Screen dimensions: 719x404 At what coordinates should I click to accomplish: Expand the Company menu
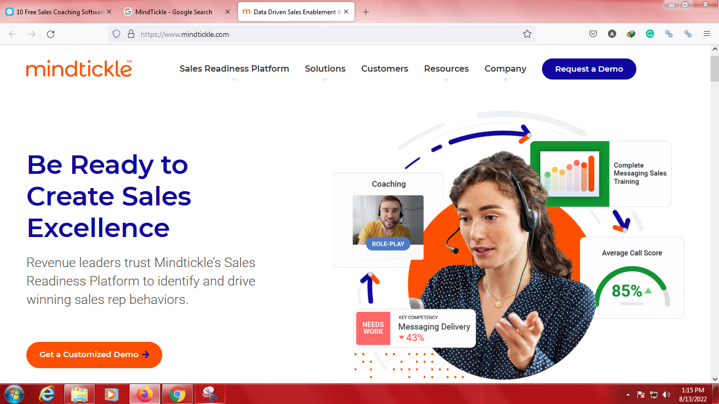pos(505,68)
